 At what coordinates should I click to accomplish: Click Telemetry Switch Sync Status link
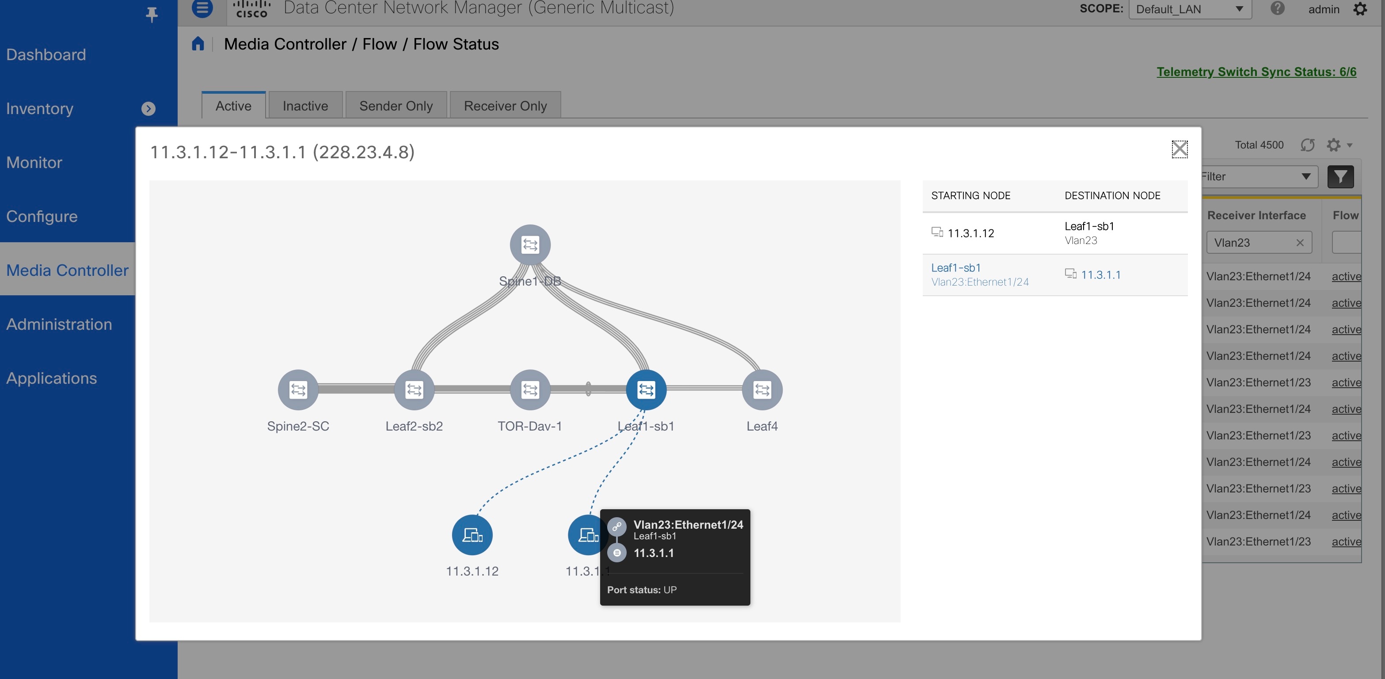pos(1256,72)
